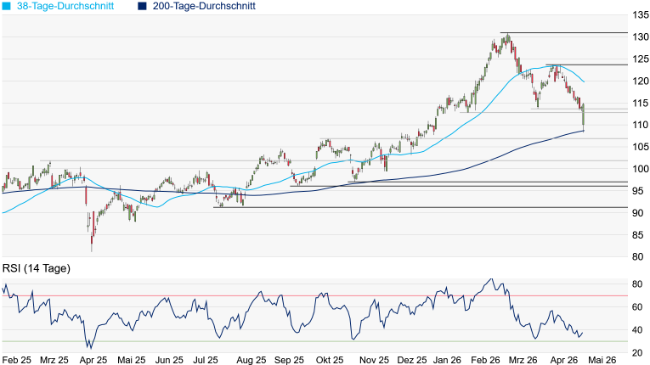This screenshot has height=365, width=650.
Task: Click the 20 value on the RSI axis
Action: [636, 352]
